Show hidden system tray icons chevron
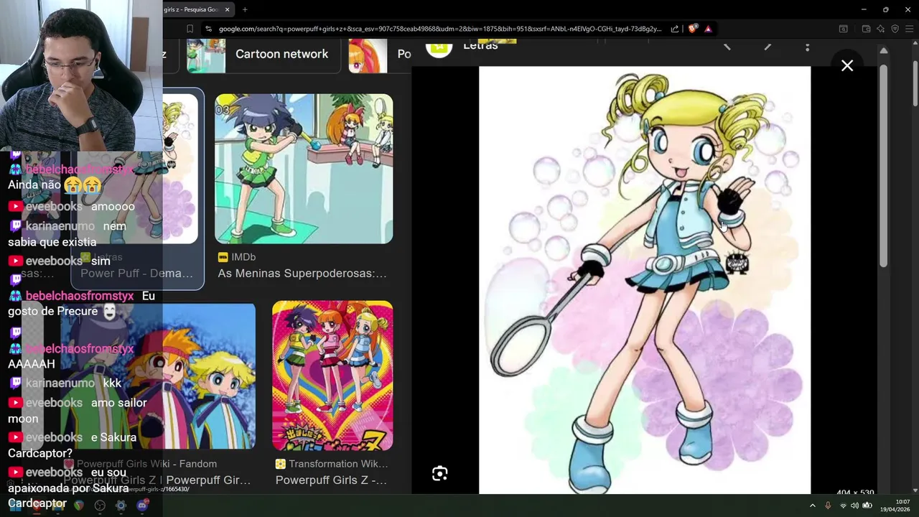The width and height of the screenshot is (919, 517). (x=813, y=506)
